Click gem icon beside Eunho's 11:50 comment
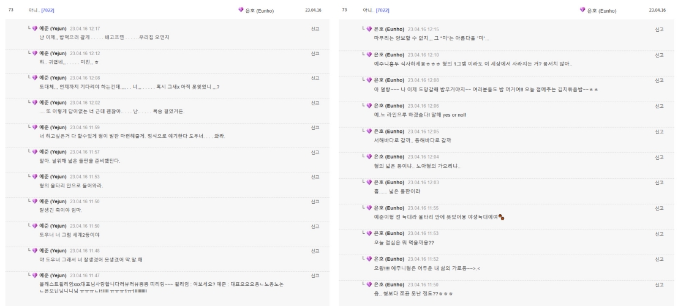The height and width of the screenshot is (306, 678). pyautogui.click(x=369, y=284)
